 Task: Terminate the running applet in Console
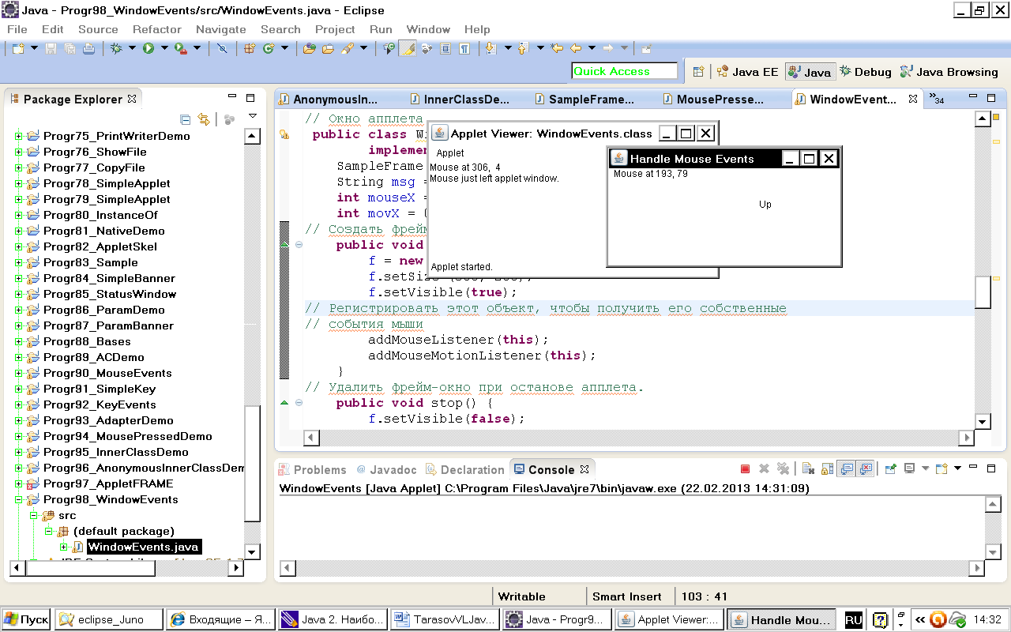click(x=745, y=468)
